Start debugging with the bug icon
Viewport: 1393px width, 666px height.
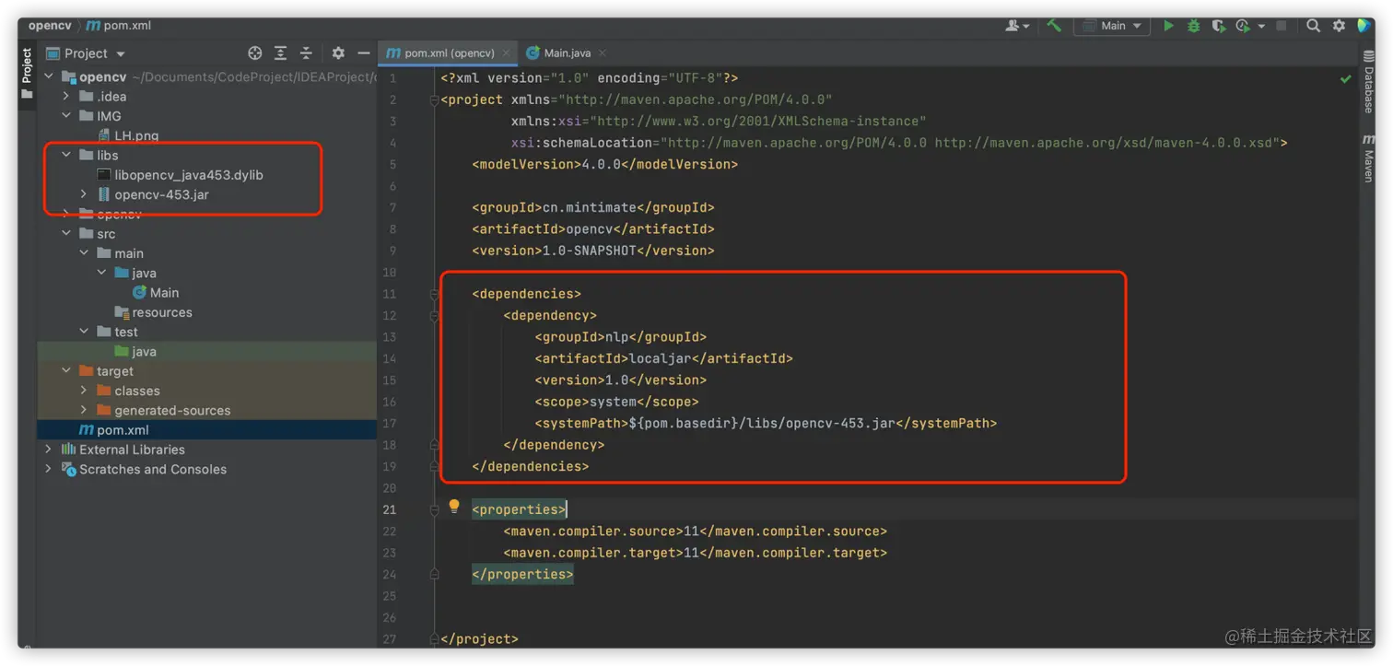click(1193, 26)
